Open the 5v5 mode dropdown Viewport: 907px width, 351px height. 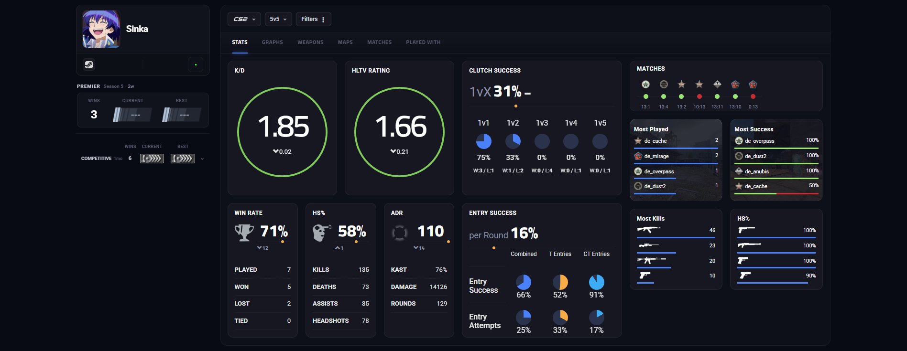278,19
